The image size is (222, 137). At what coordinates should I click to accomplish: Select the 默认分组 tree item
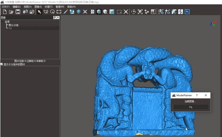point(14,25)
